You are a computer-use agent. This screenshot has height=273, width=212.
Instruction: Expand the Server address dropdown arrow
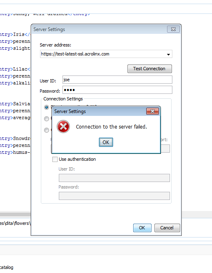tap(168, 54)
